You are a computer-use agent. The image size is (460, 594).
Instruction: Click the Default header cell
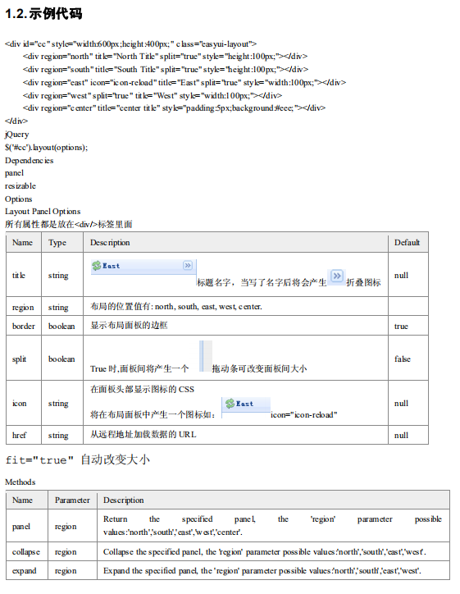(407, 243)
